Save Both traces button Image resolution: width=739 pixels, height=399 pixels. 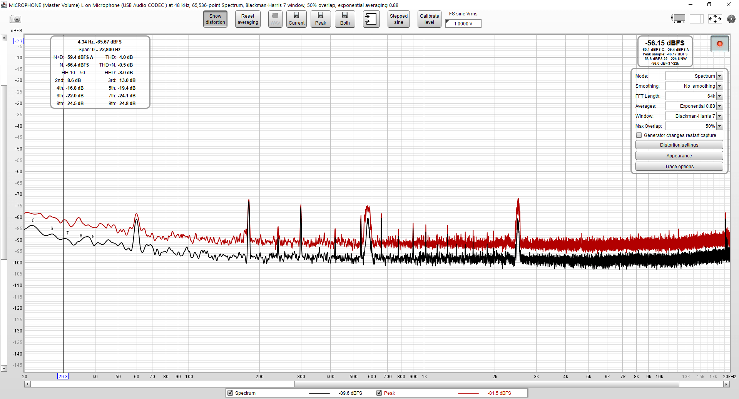pos(345,19)
